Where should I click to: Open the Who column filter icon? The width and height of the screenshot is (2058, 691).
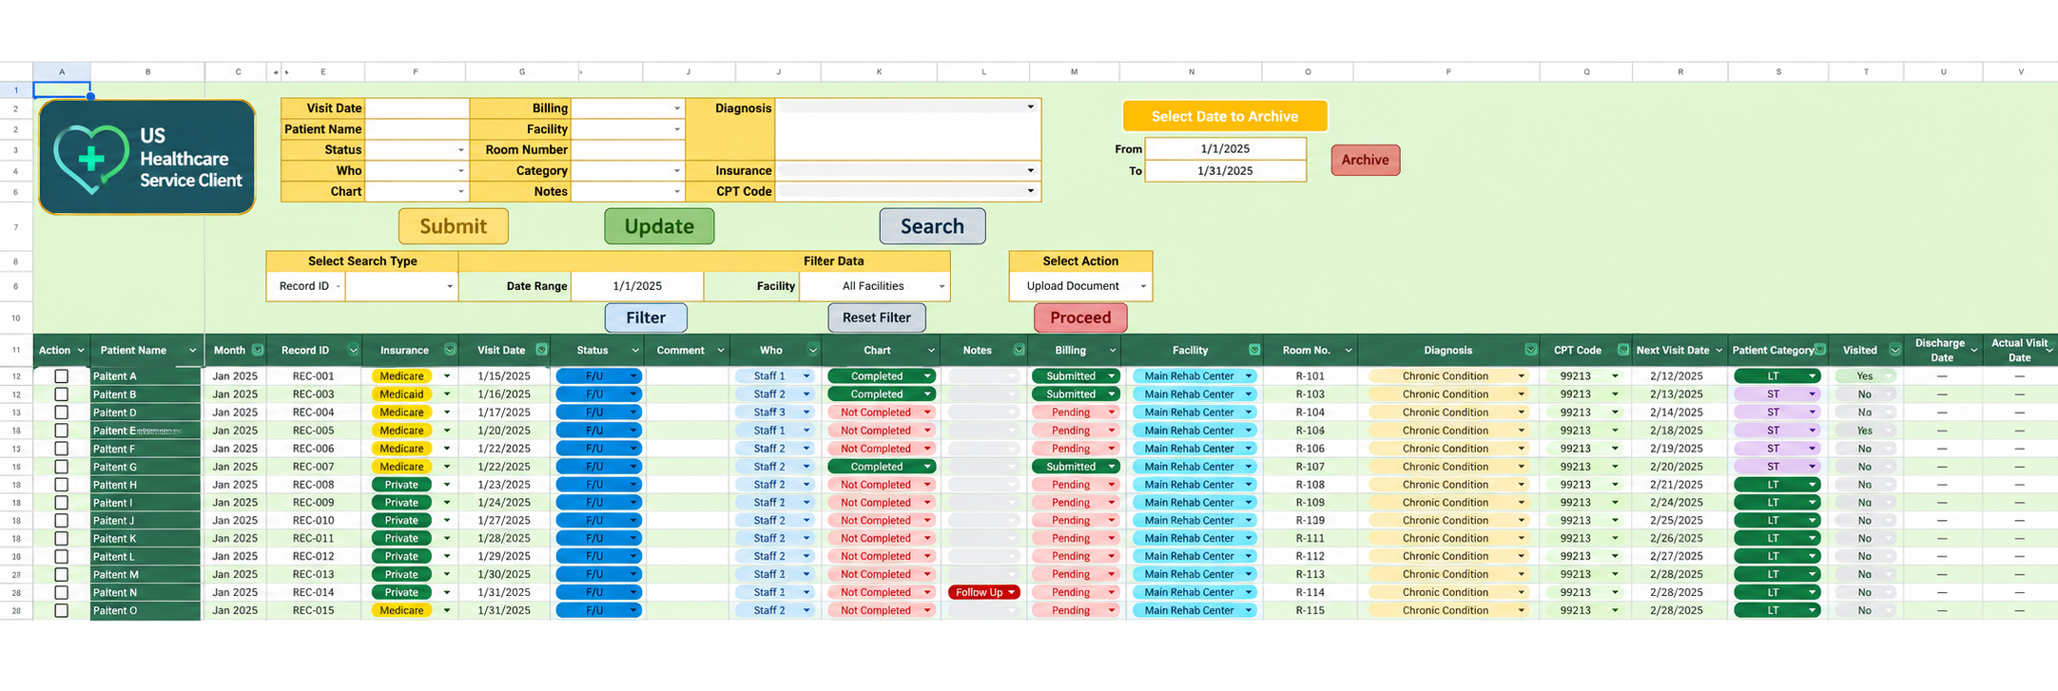[812, 350]
